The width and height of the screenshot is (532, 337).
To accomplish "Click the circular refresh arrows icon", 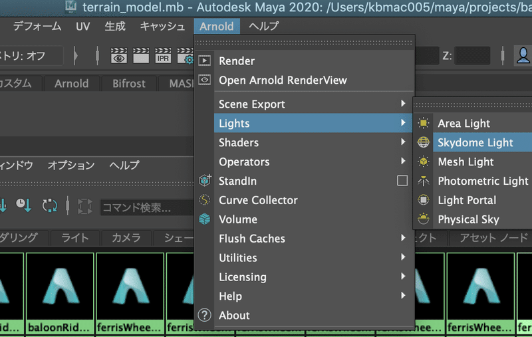I will (49, 205).
